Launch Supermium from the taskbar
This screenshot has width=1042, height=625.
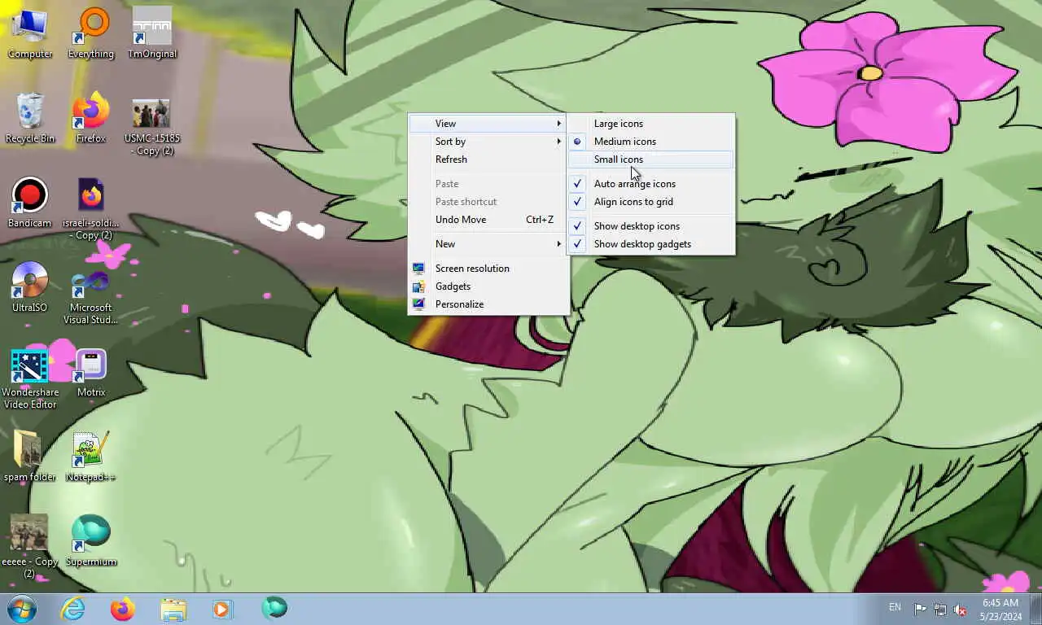click(274, 609)
